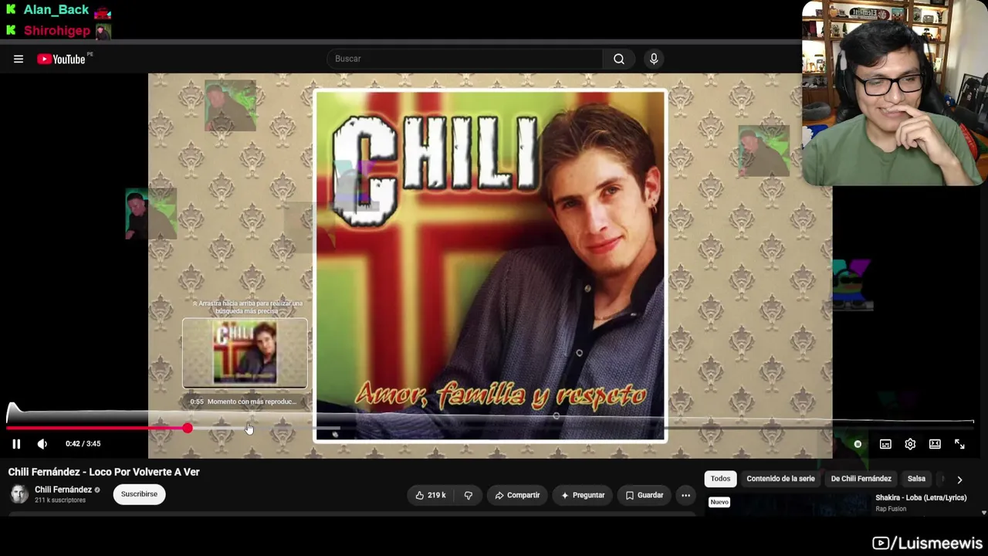Select the Salsa filter chip
988x556 pixels.
pyautogui.click(x=916, y=479)
